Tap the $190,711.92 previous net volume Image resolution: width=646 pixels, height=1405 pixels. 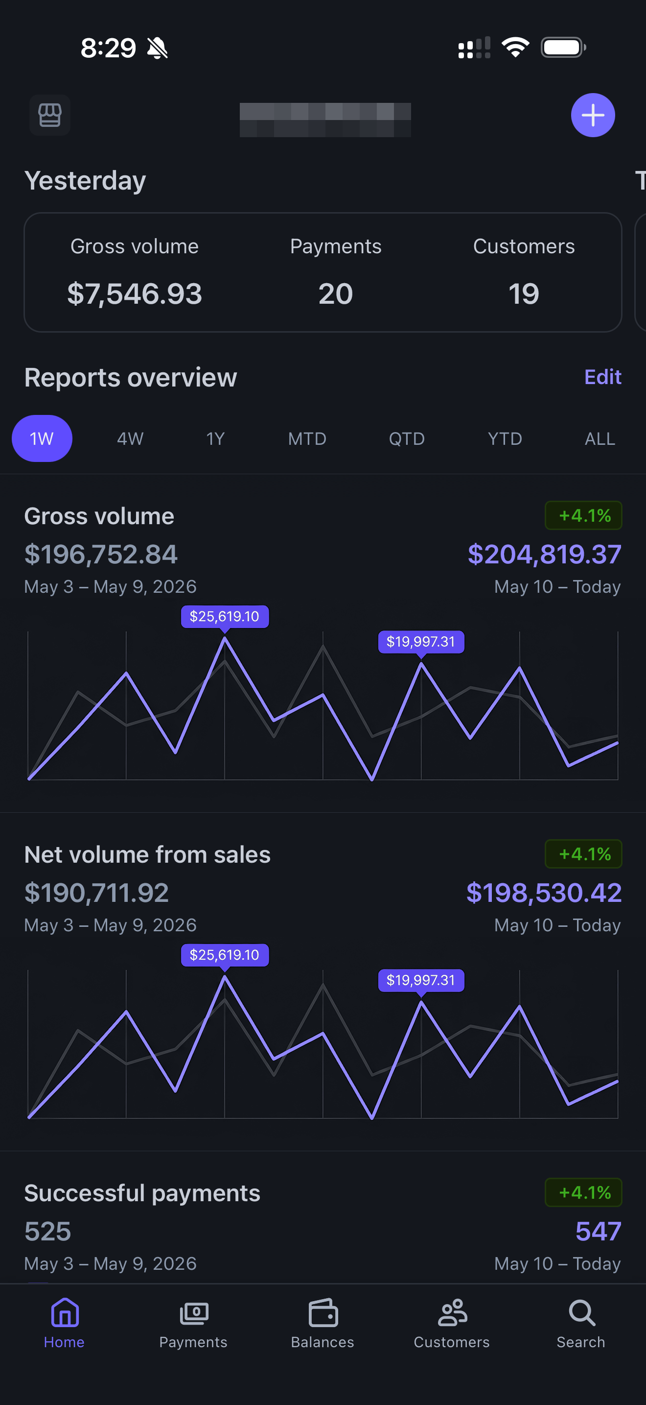point(96,893)
